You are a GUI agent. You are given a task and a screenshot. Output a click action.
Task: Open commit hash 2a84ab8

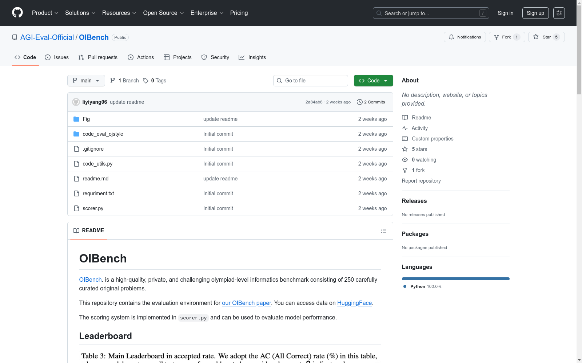pyautogui.click(x=314, y=102)
